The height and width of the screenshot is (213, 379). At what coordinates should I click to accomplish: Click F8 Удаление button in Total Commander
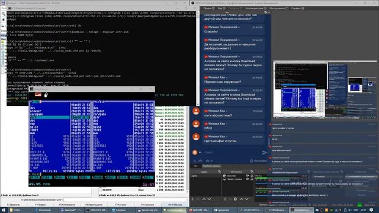[147, 205]
